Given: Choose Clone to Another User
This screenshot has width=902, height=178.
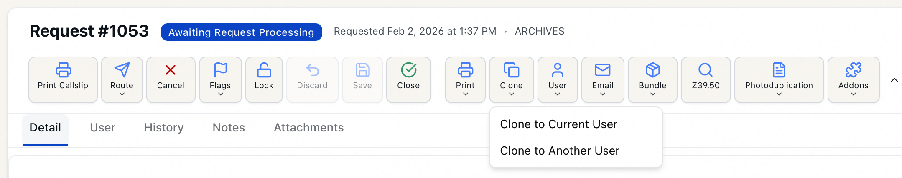Looking at the screenshot, I should point(576,151).
